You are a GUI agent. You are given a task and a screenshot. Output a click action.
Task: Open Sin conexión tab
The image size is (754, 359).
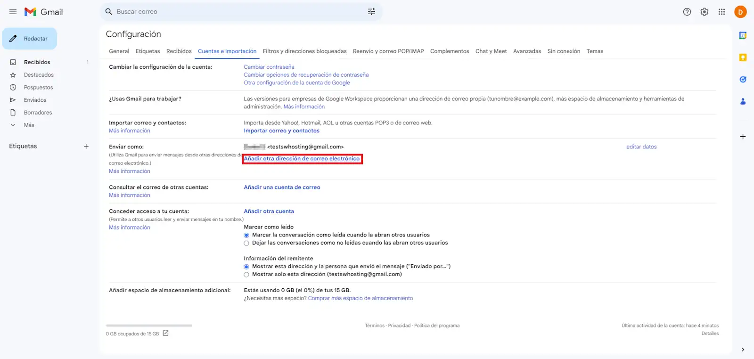[x=564, y=51]
